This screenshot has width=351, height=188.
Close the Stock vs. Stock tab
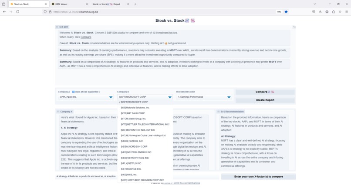click(x=46, y=4)
